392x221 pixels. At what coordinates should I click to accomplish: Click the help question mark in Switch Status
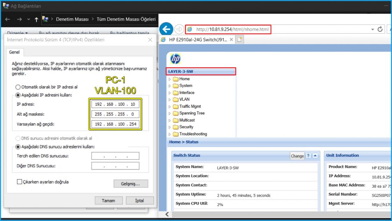308,156
